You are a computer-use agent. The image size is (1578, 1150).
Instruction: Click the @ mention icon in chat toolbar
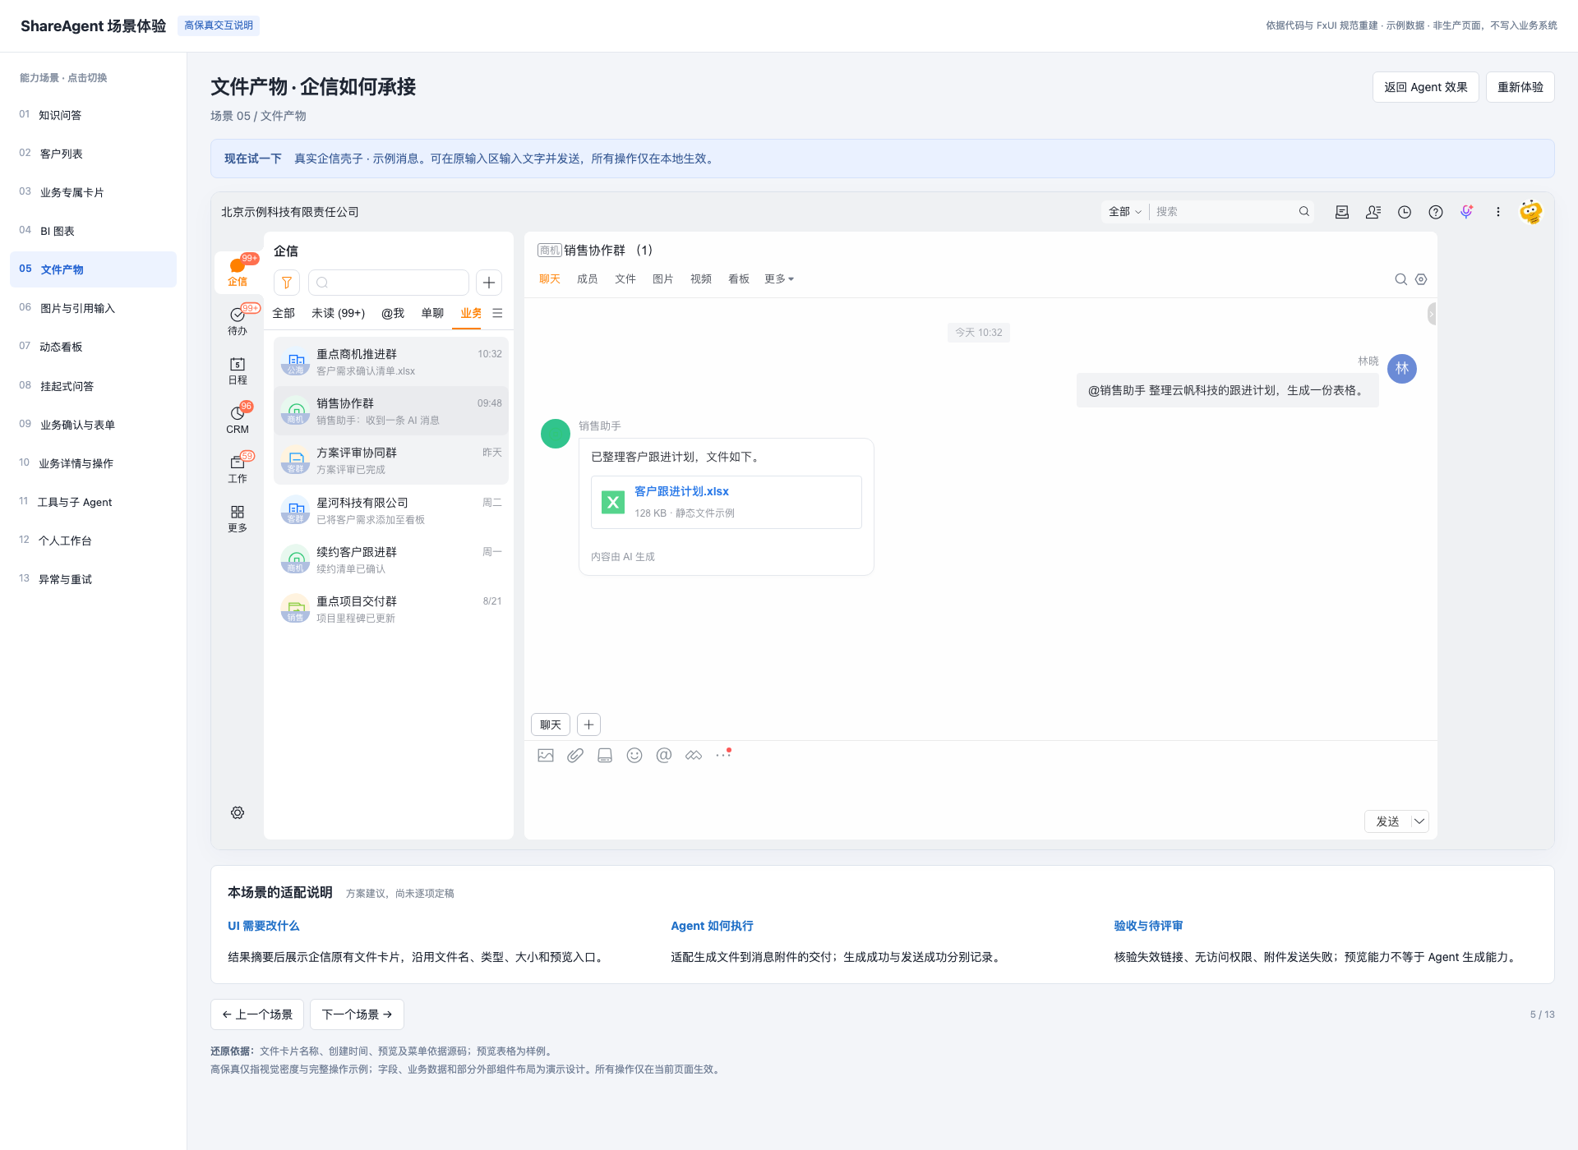664,755
